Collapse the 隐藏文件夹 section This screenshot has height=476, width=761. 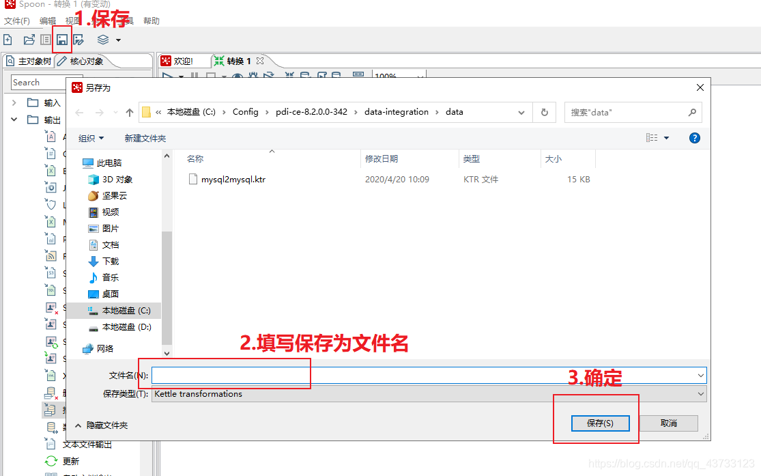(x=78, y=425)
